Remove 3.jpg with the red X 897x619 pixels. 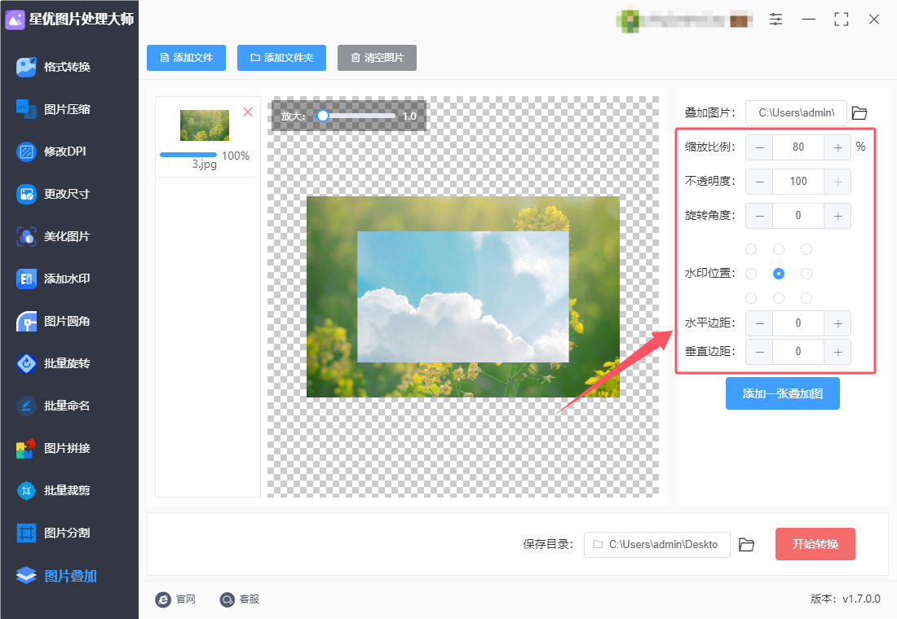coord(248,112)
